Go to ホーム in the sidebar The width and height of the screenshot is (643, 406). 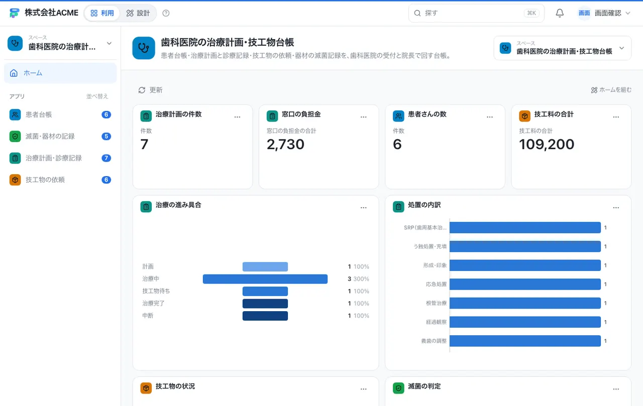click(x=60, y=73)
